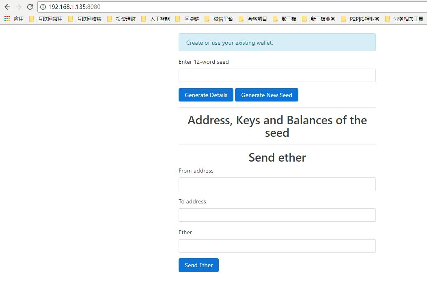Screen dimensions: 427x283
Task: Click the Generate New Seed button
Action: (267, 95)
